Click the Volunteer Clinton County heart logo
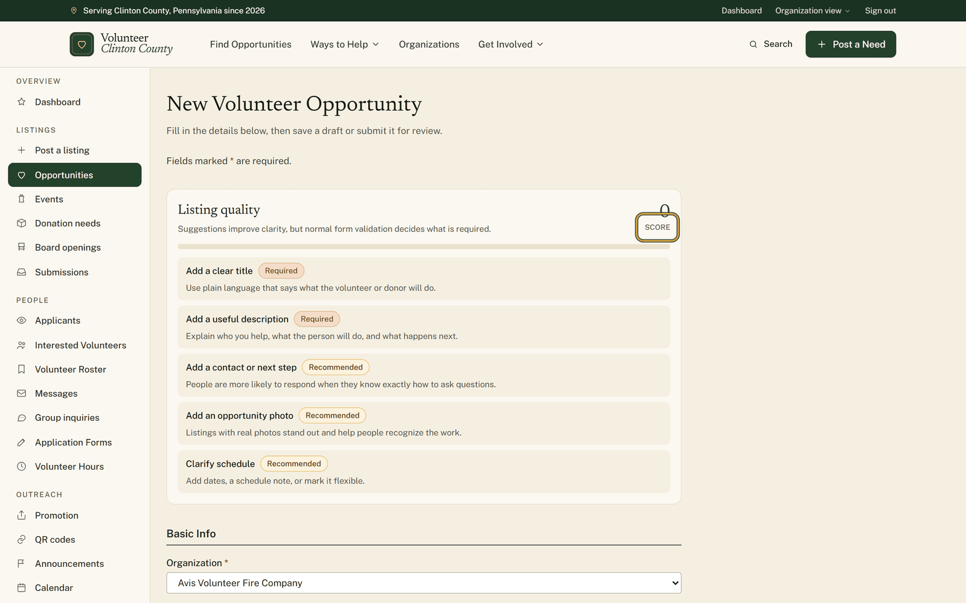 [82, 44]
